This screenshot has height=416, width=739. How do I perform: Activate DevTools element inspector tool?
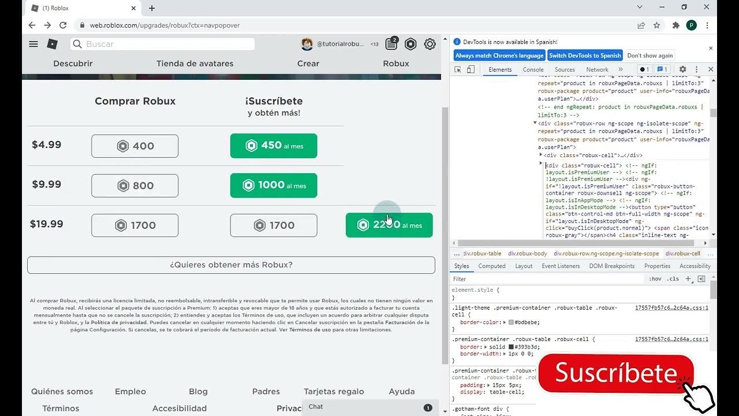tap(458, 69)
